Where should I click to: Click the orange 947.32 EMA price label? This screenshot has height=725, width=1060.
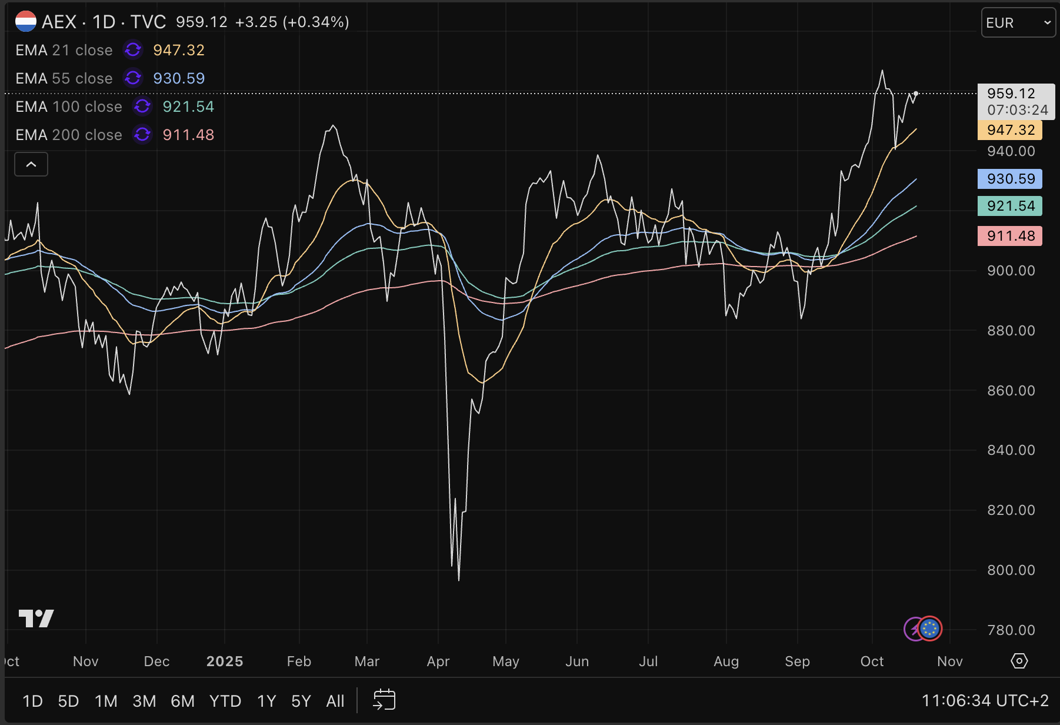[x=1009, y=130]
